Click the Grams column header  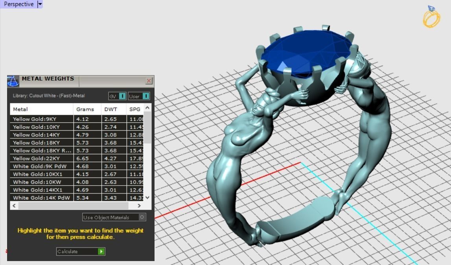coord(87,109)
